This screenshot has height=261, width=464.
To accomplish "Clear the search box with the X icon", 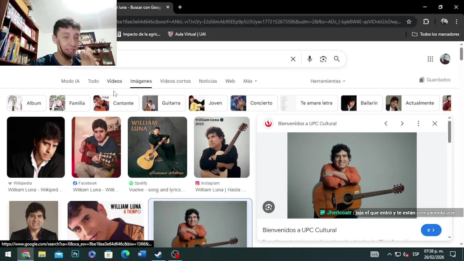I will [293, 59].
